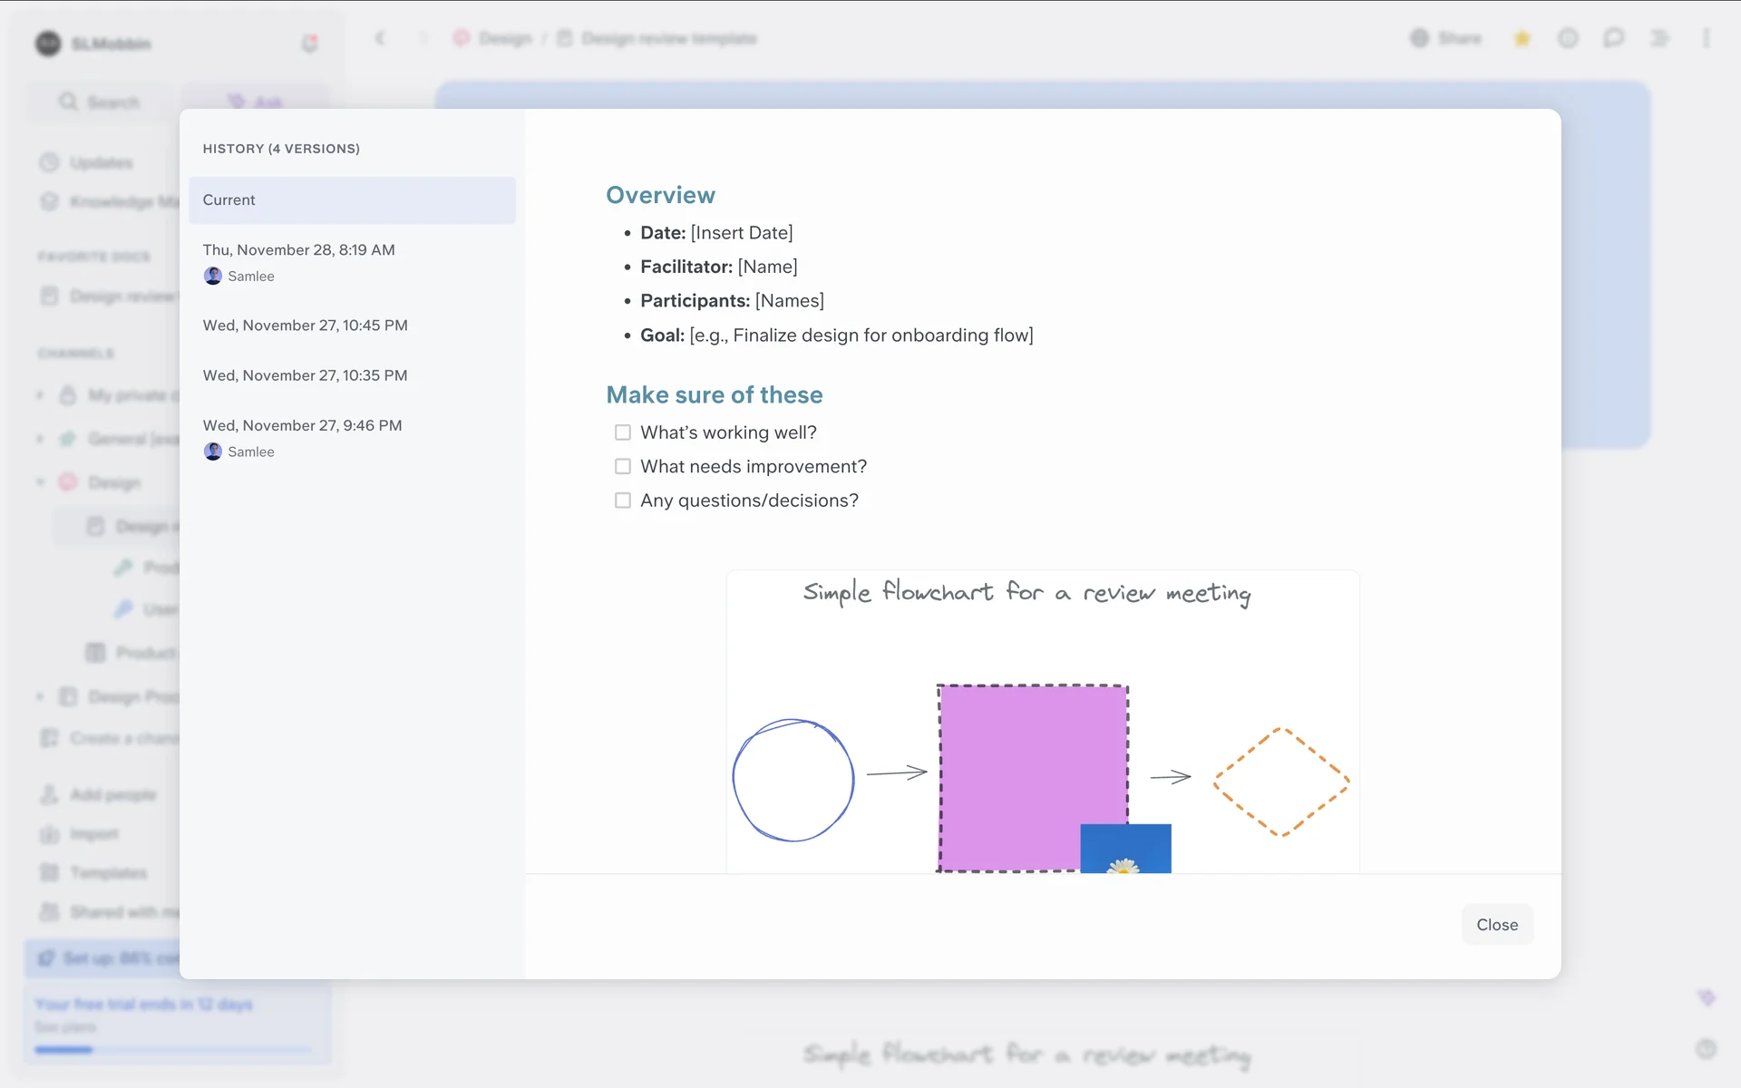1741x1088 pixels.
Task: Click the Updates clock icon in sidebar
Action: (x=49, y=162)
